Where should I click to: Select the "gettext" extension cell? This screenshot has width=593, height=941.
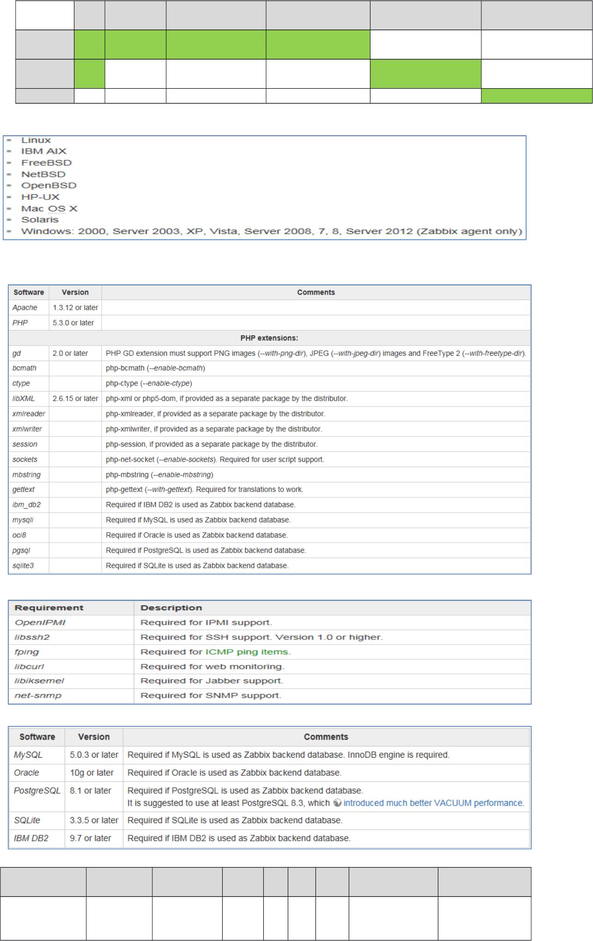coord(29,489)
